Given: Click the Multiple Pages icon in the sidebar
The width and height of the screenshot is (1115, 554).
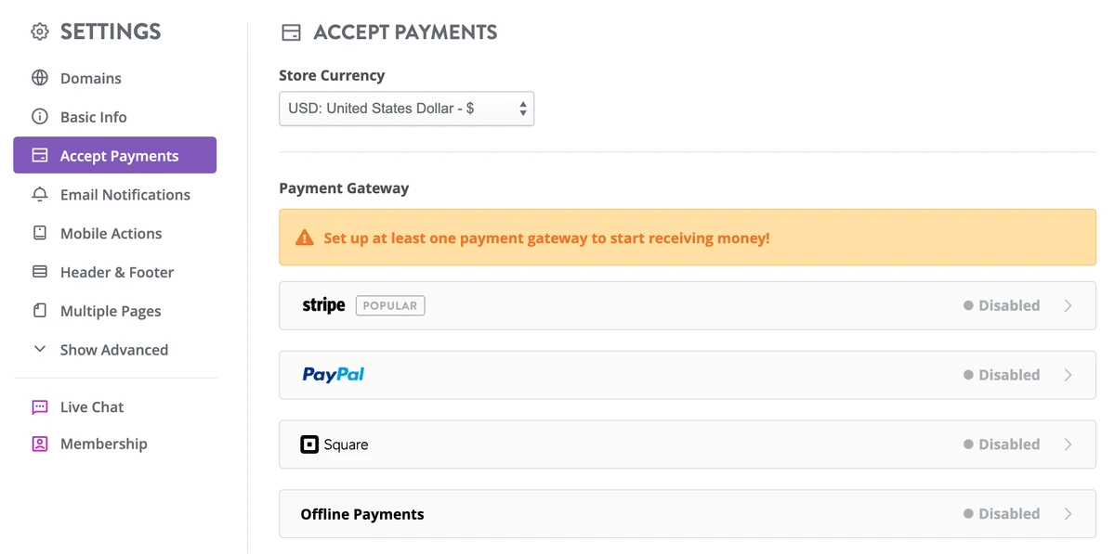Looking at the screenshot, I should pyautogui.click(x=39, y=311).
